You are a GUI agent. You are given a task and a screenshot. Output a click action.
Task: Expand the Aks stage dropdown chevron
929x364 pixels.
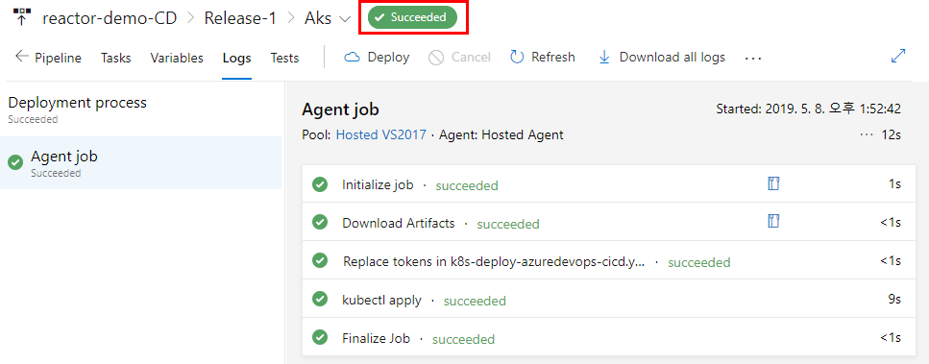coord(344,19)
